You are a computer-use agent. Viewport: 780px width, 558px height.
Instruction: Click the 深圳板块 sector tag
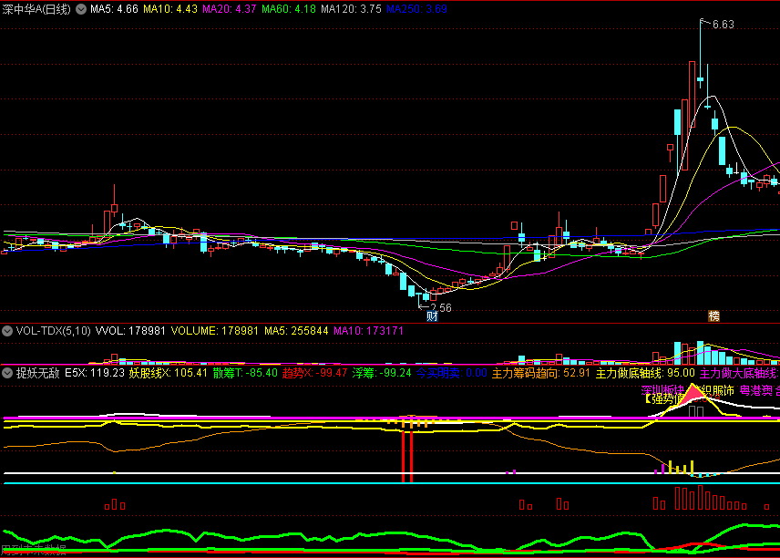pos(662,391)
